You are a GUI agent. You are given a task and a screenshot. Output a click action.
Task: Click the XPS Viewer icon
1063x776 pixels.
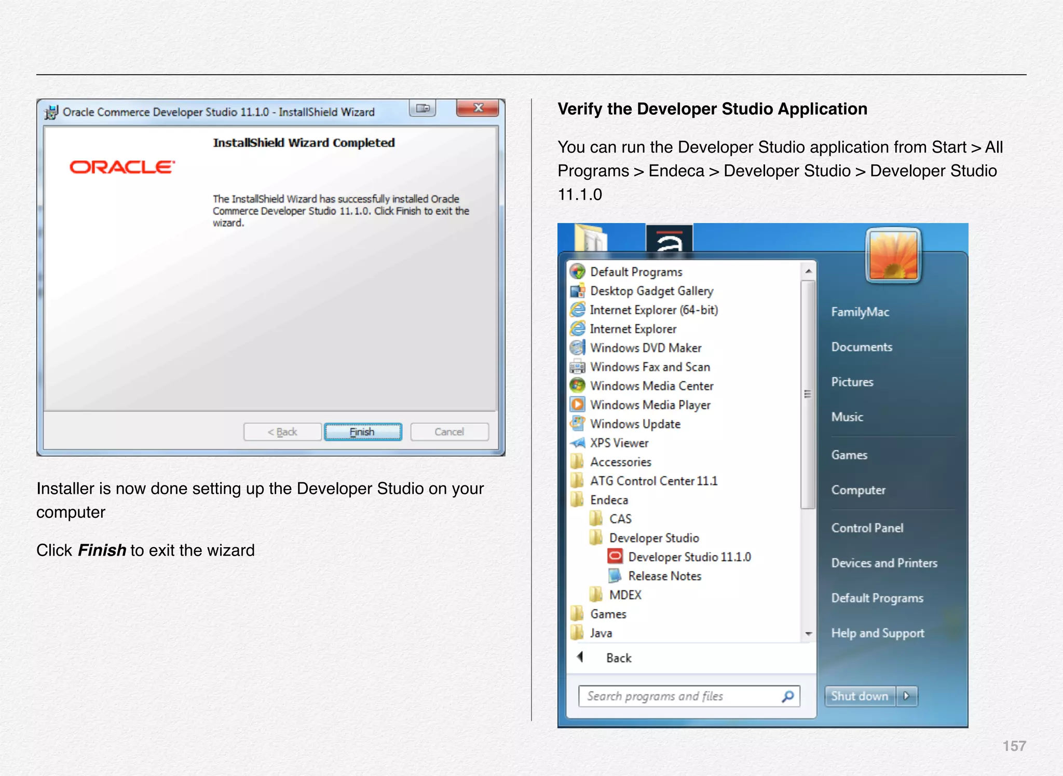[577, 442]
